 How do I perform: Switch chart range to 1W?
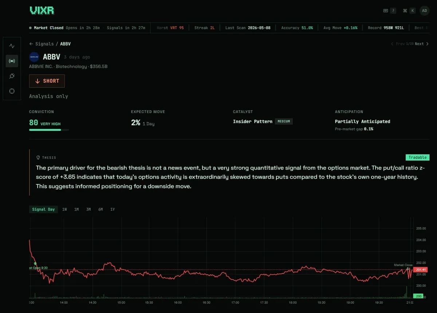point(64,209)
